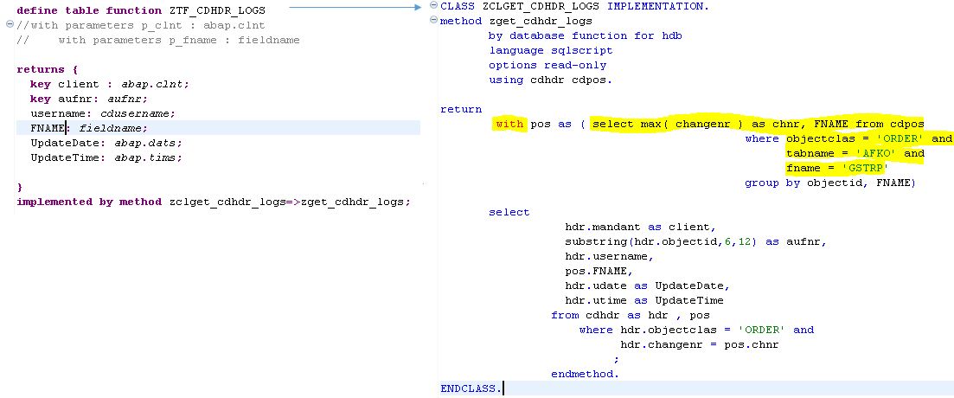The height and width of the screenshot is (398, 954).
Task: Click 'username: cdusername;' line
Action: [x=103, y=113]
